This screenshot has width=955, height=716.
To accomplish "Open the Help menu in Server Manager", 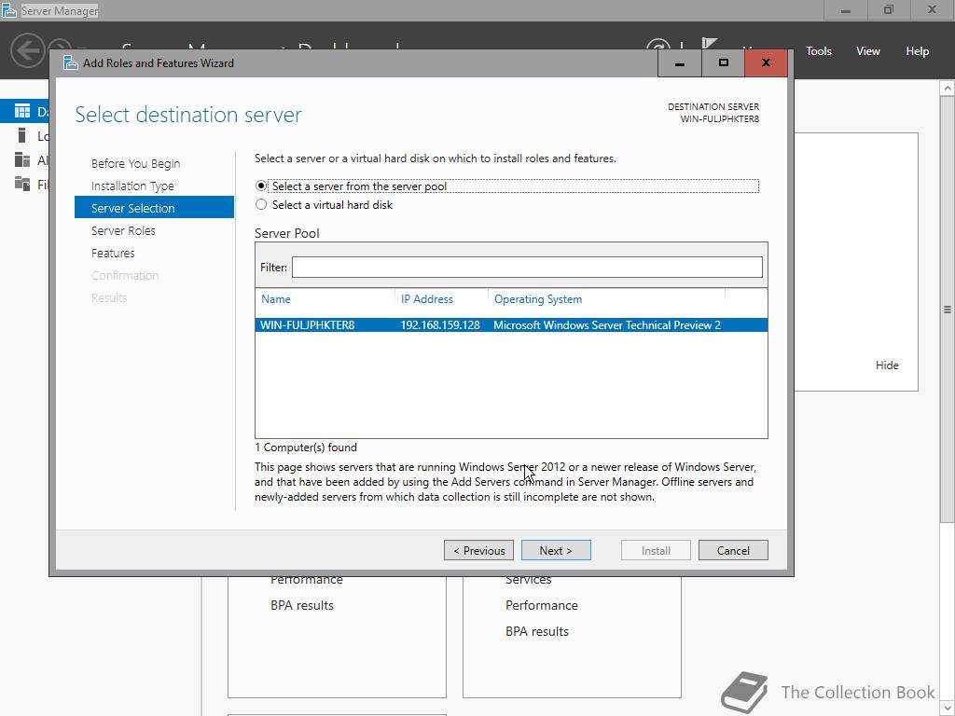I will click(918, 51).
